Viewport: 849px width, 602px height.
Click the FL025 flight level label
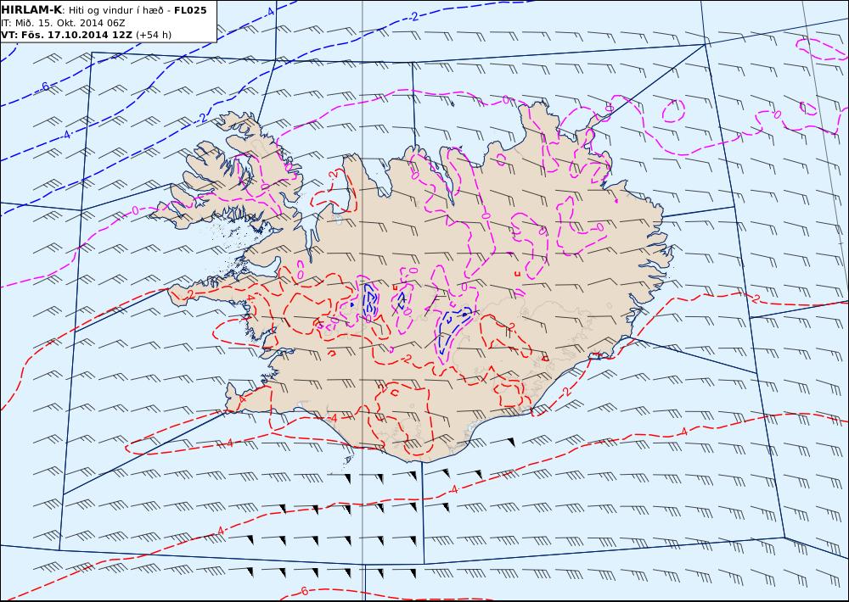click(190, 10)
